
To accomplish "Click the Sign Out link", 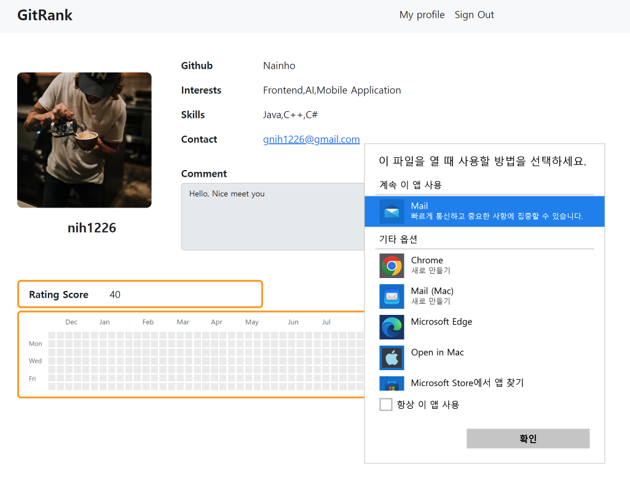I will [474, 15].
